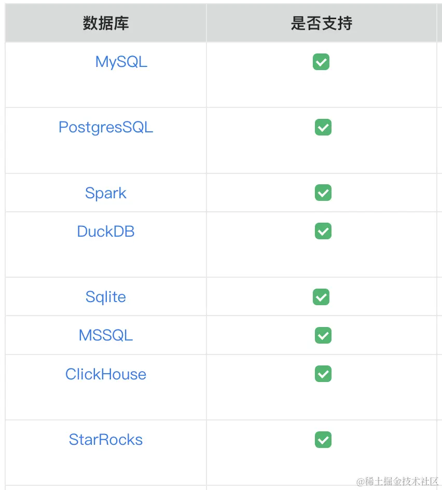This screenshot has height=490, width=442.
Task: Open the MSSQL link
Action: point(106,335)
